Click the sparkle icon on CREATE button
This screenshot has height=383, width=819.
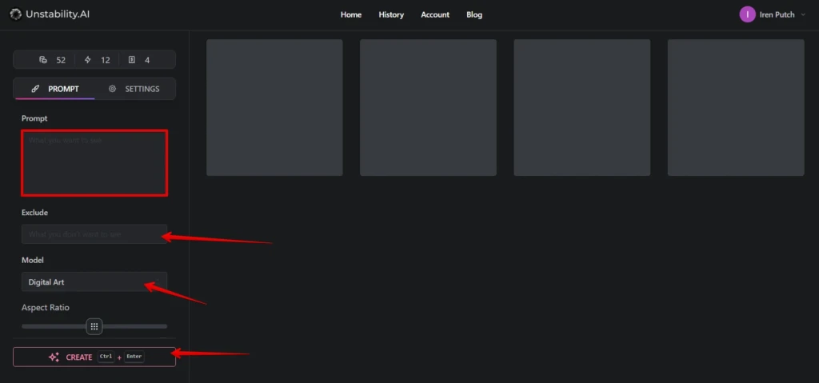(54, 357)
